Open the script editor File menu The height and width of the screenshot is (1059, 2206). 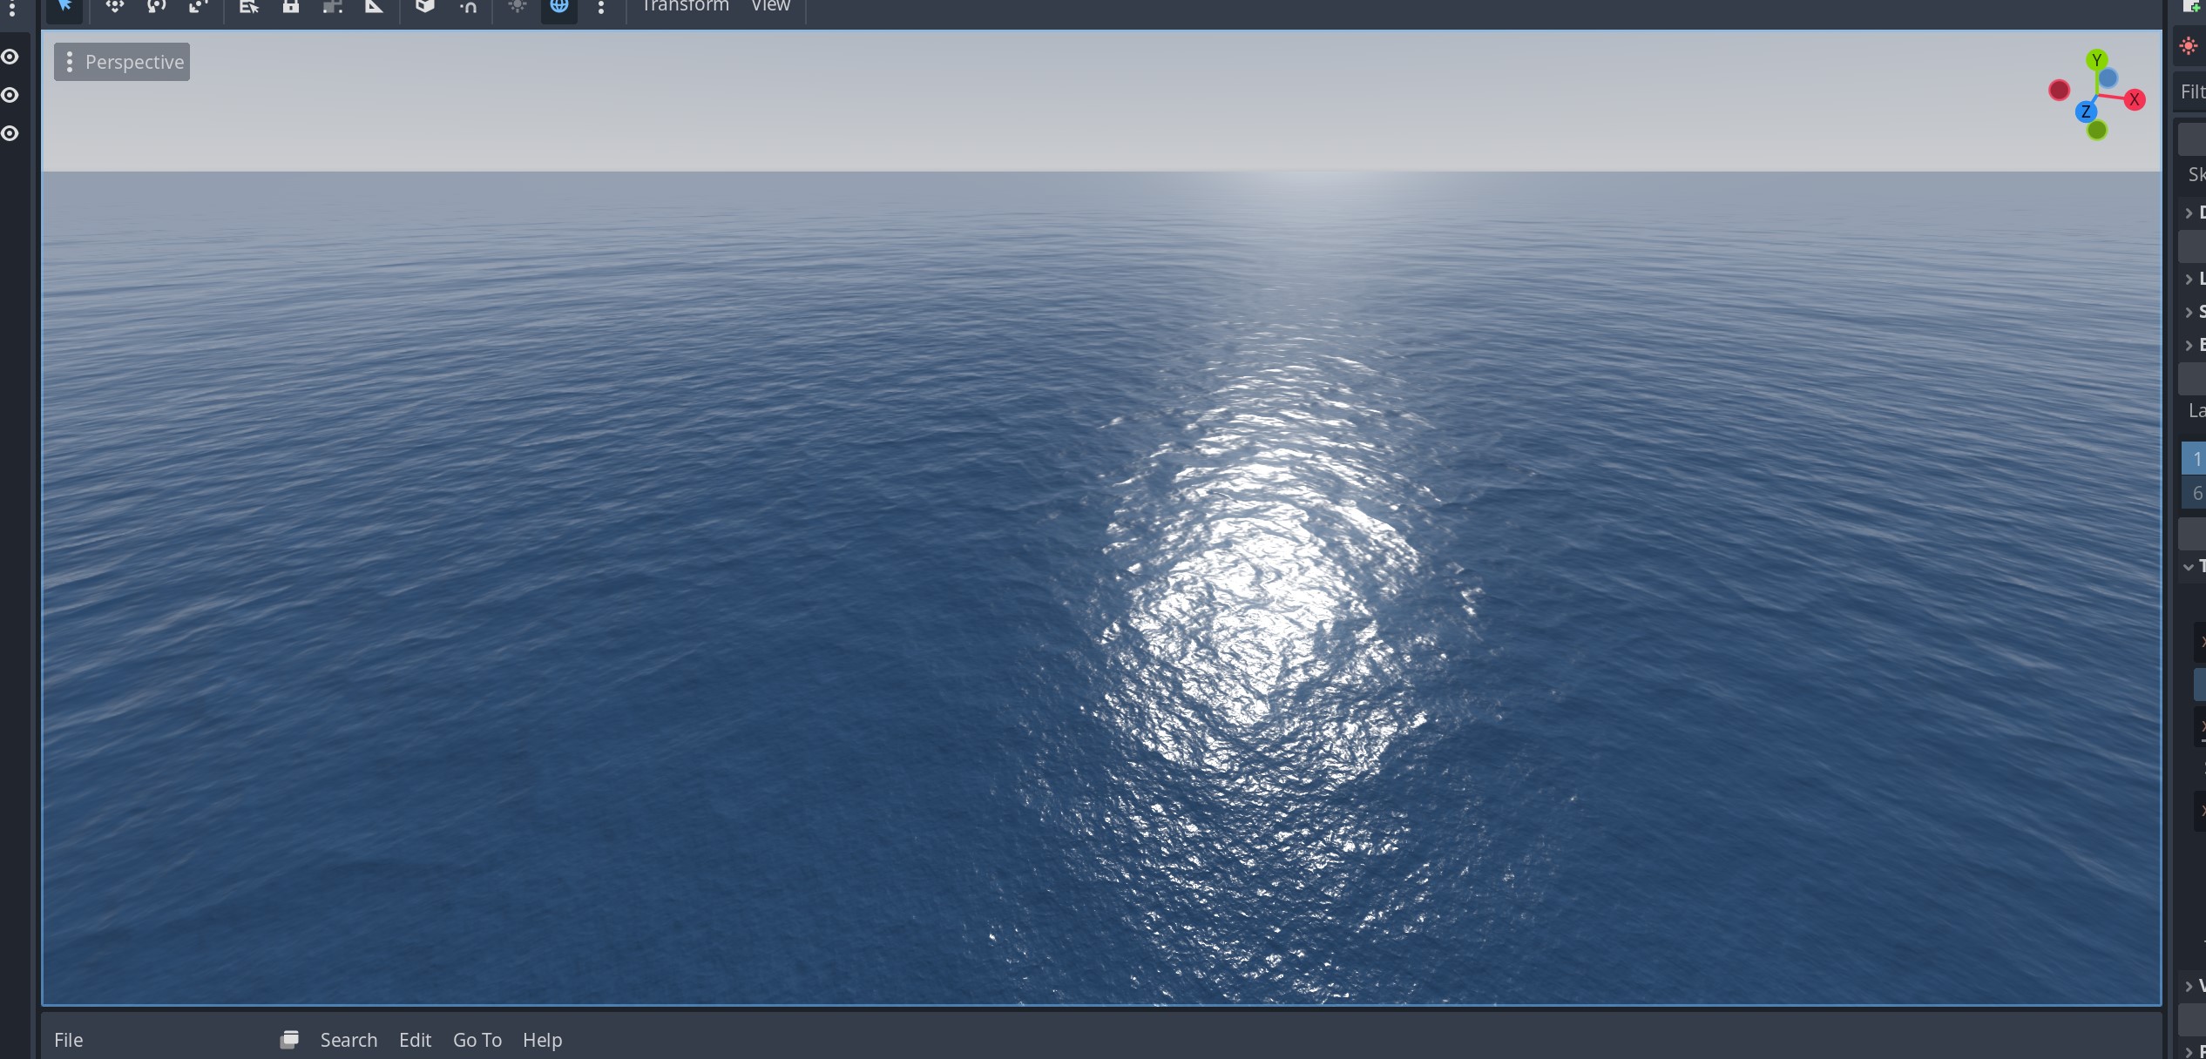tap(68, 1040)
